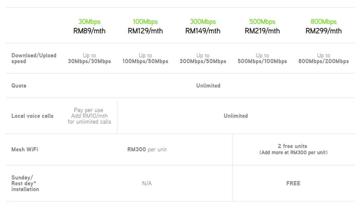This screenshot has width=362, height=205.
Task: Open the 800Mbps plan heading
Action: point(323,22)
